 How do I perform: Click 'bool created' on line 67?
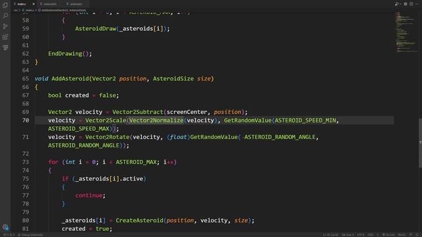point(69,95)
